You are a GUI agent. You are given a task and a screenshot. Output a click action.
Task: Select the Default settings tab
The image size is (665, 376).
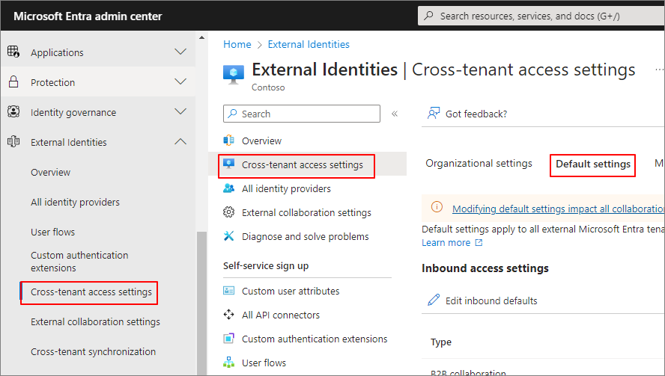593,164
